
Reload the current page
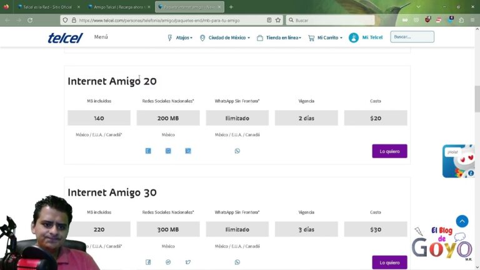coord(30,20)
